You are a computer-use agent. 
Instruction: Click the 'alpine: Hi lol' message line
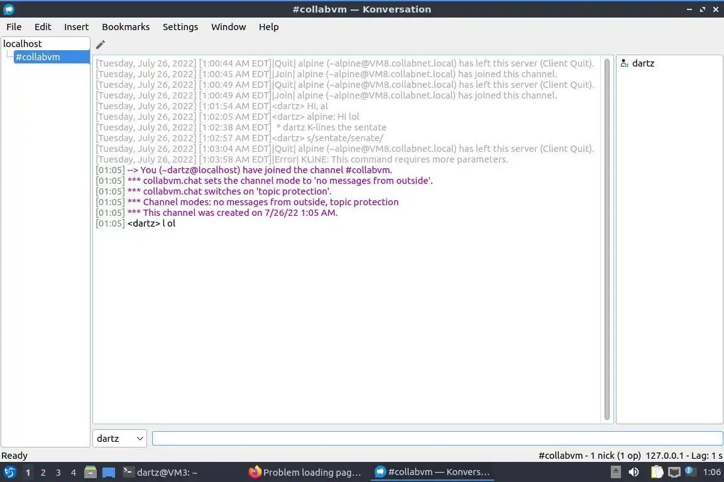tap(227, 117)
